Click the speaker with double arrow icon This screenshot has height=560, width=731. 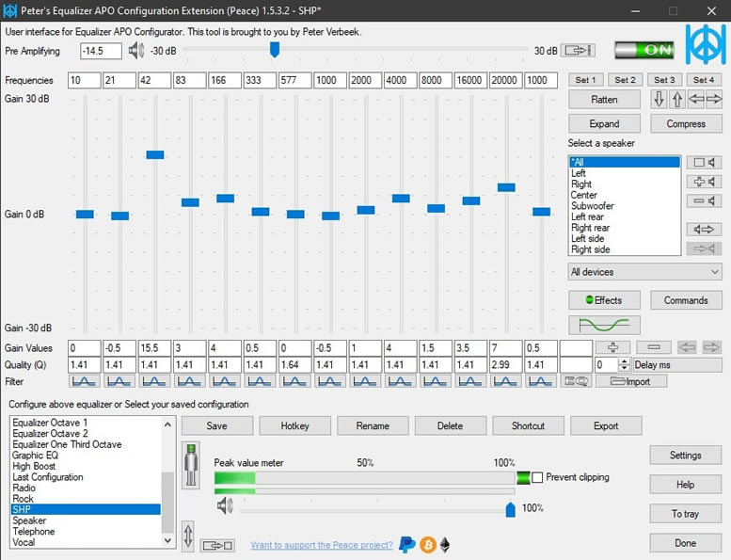[704, 229]
